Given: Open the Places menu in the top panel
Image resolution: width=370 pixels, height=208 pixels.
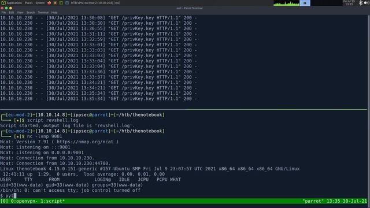Looking at the screenshot, I should tap(28, 3).
